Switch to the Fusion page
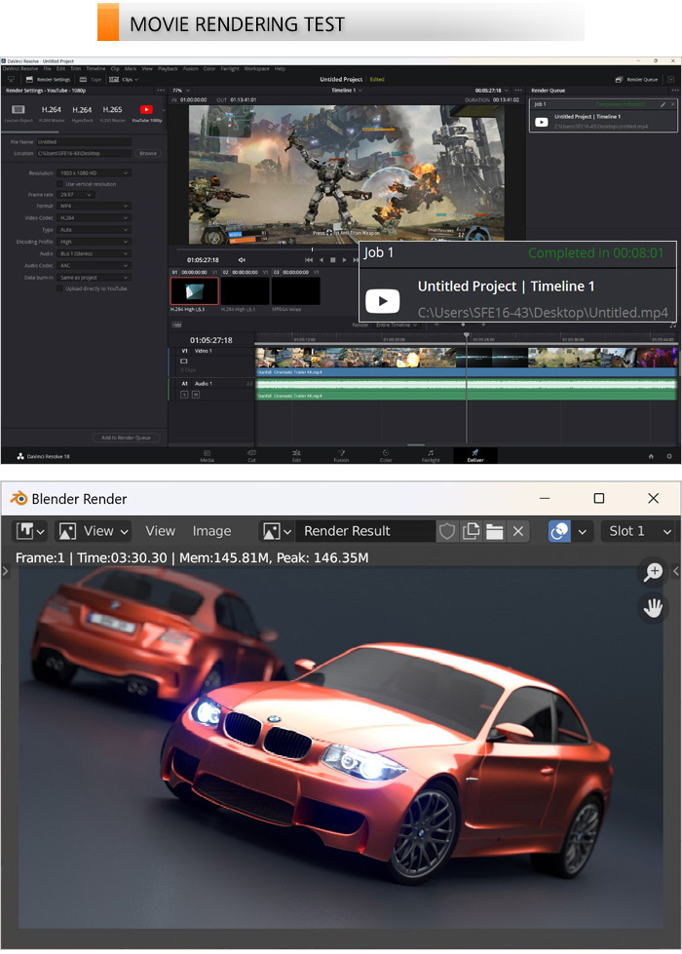Viewport: 682px width, 954px height. pyautogui.click(x=341, y=456)
